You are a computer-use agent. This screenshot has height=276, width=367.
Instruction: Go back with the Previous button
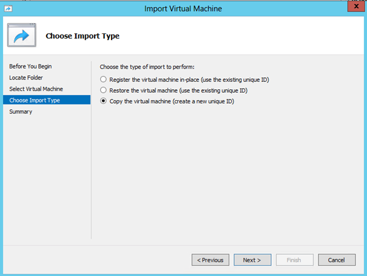point(210,260)
